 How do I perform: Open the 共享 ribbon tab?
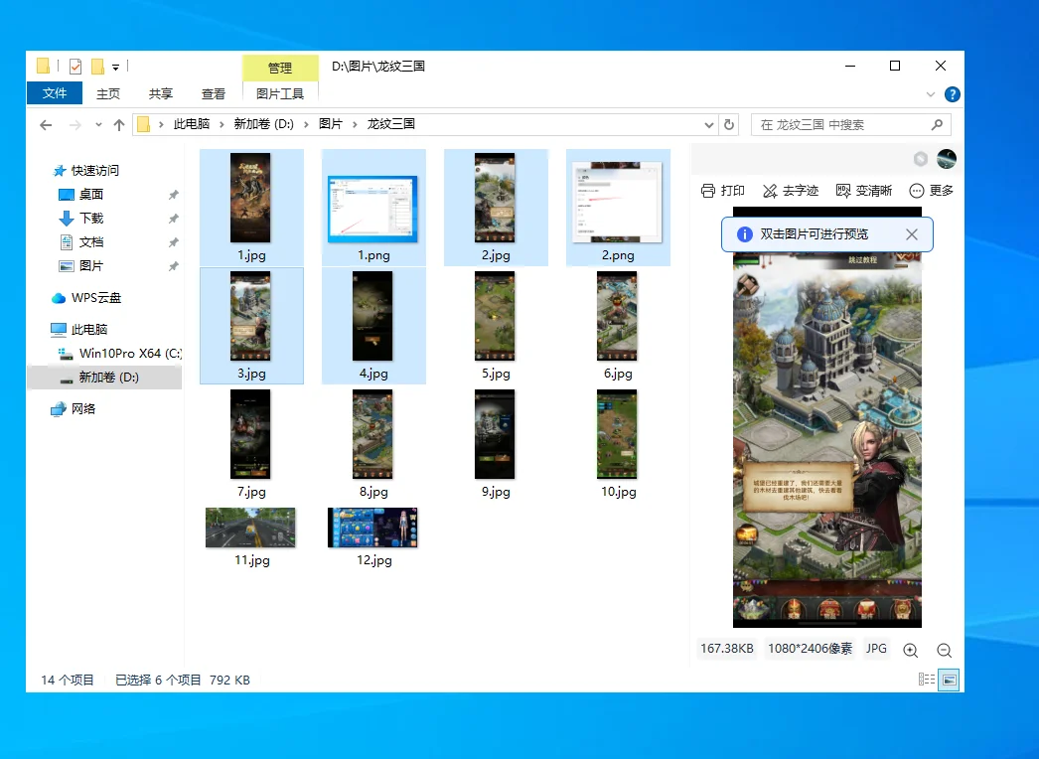[160, 93]
